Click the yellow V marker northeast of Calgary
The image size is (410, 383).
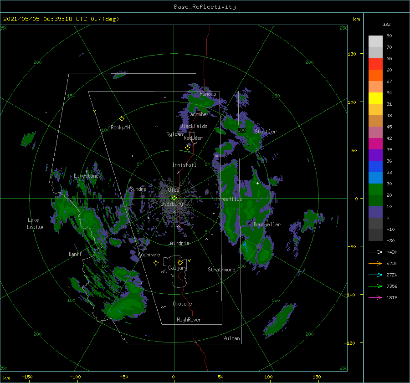pyautogui.click(x=190, y=260)
